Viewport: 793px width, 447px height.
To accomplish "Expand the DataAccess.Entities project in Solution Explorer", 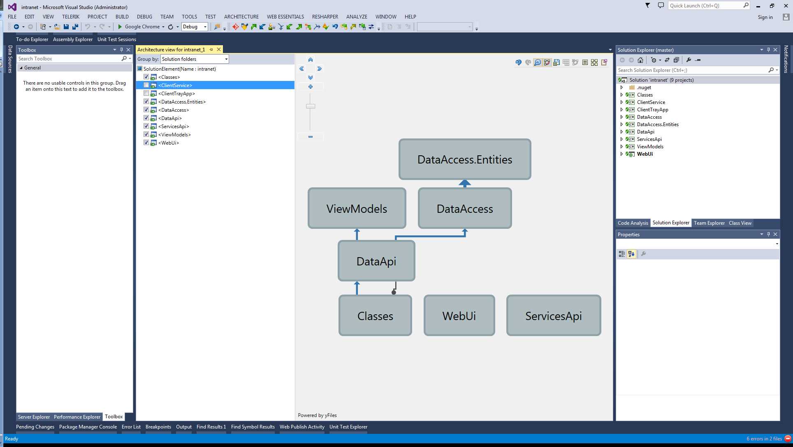I will 621,124.
